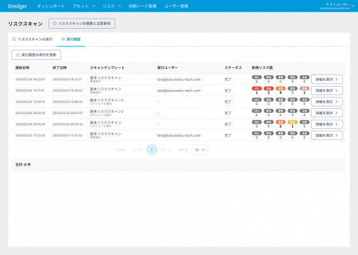Image resolution: width=358 pixels, height=255 pixels.
Task: Open the テストユーザー account menu
Action: pos(337,6)
